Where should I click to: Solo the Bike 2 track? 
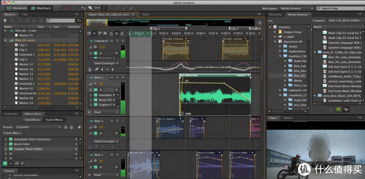[x=117, y=78]
